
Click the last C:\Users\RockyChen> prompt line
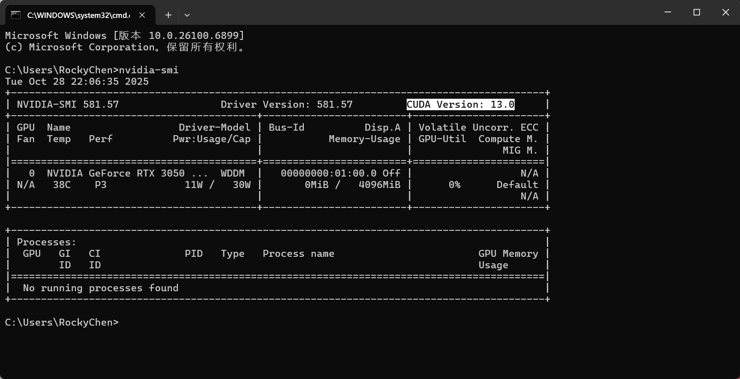point(62,323)
